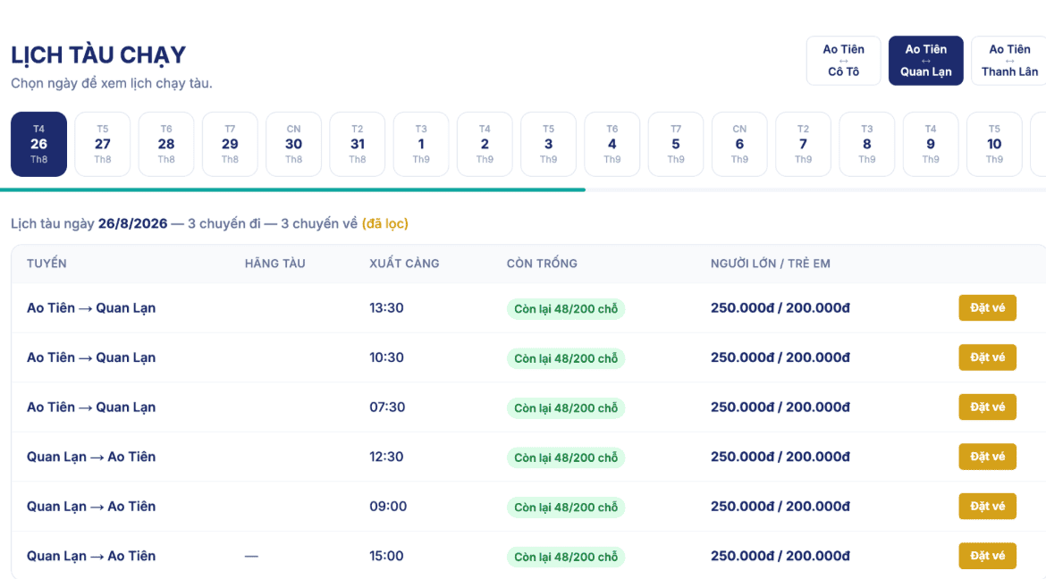Click Đặt vé for the 10:30 departure
The image size is (1046, 579).
click(x=987, y=357)
